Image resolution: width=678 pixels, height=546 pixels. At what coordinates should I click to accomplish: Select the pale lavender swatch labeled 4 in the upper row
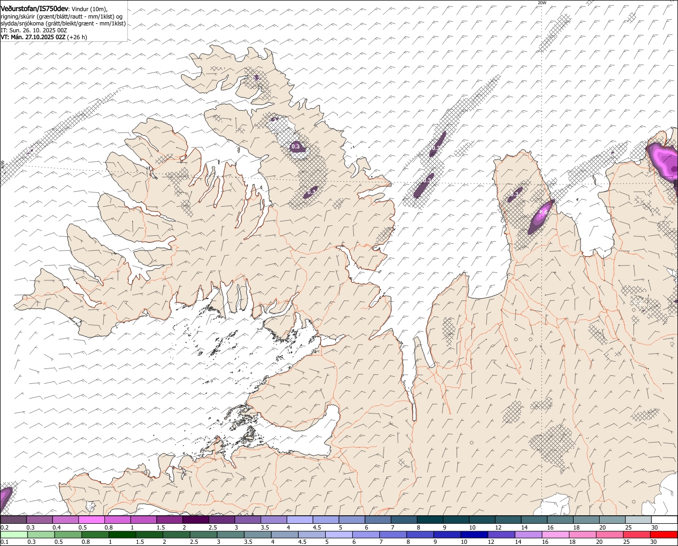click(300, 520)
